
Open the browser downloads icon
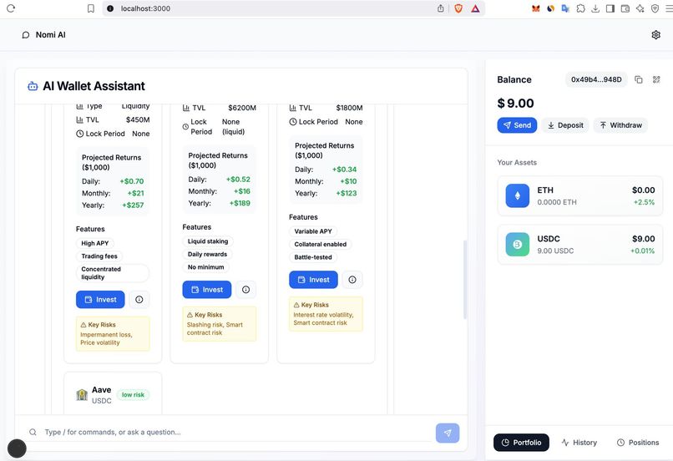[595, 8]
